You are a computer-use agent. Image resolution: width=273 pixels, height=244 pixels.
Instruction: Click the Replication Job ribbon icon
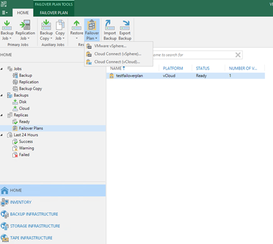click(25, 25)
